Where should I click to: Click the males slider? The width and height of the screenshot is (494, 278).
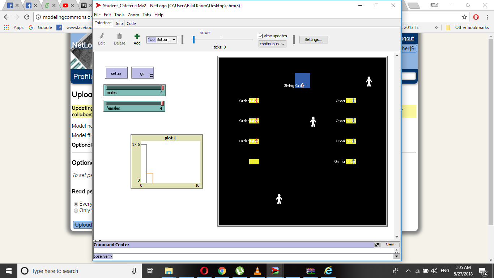click(134, 90)
